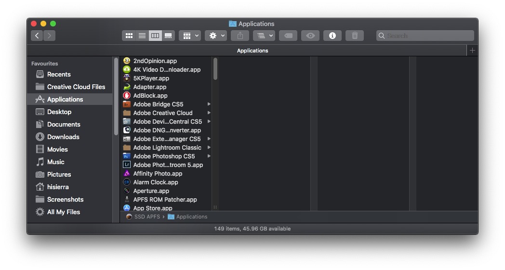Select the 4K Video Downloader app icon
Image resolution: width=505 pixels, height=270 pixels.
pos(127,69)
